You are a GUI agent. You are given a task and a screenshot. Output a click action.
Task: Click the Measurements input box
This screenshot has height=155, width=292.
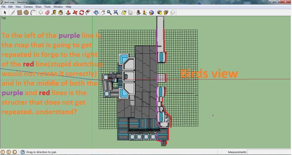269,152
